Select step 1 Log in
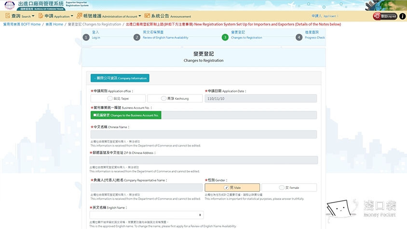407x229 pixels. pos(91,35)
